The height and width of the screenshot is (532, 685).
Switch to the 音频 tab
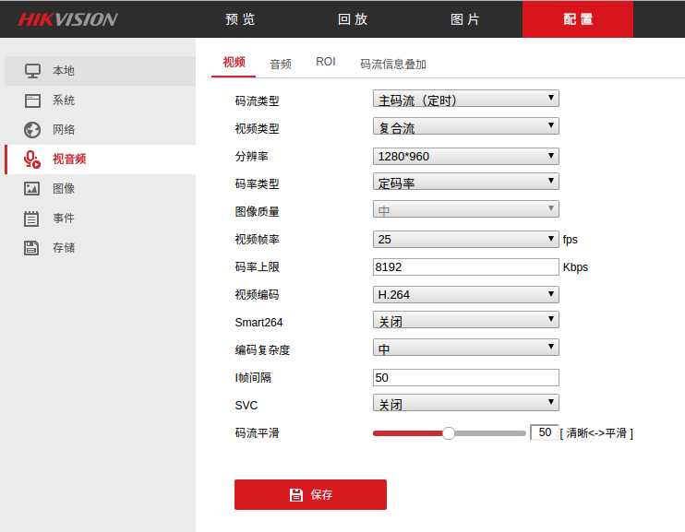(281, 65)
